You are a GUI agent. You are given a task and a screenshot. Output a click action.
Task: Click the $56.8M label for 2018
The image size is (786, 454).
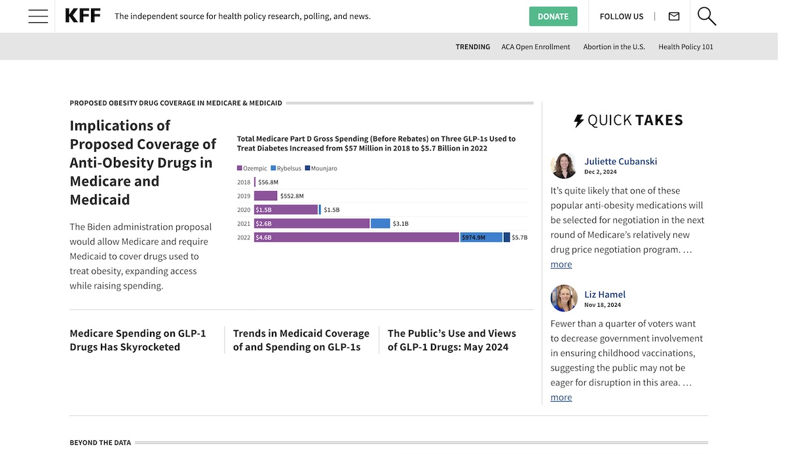point(269,182)
